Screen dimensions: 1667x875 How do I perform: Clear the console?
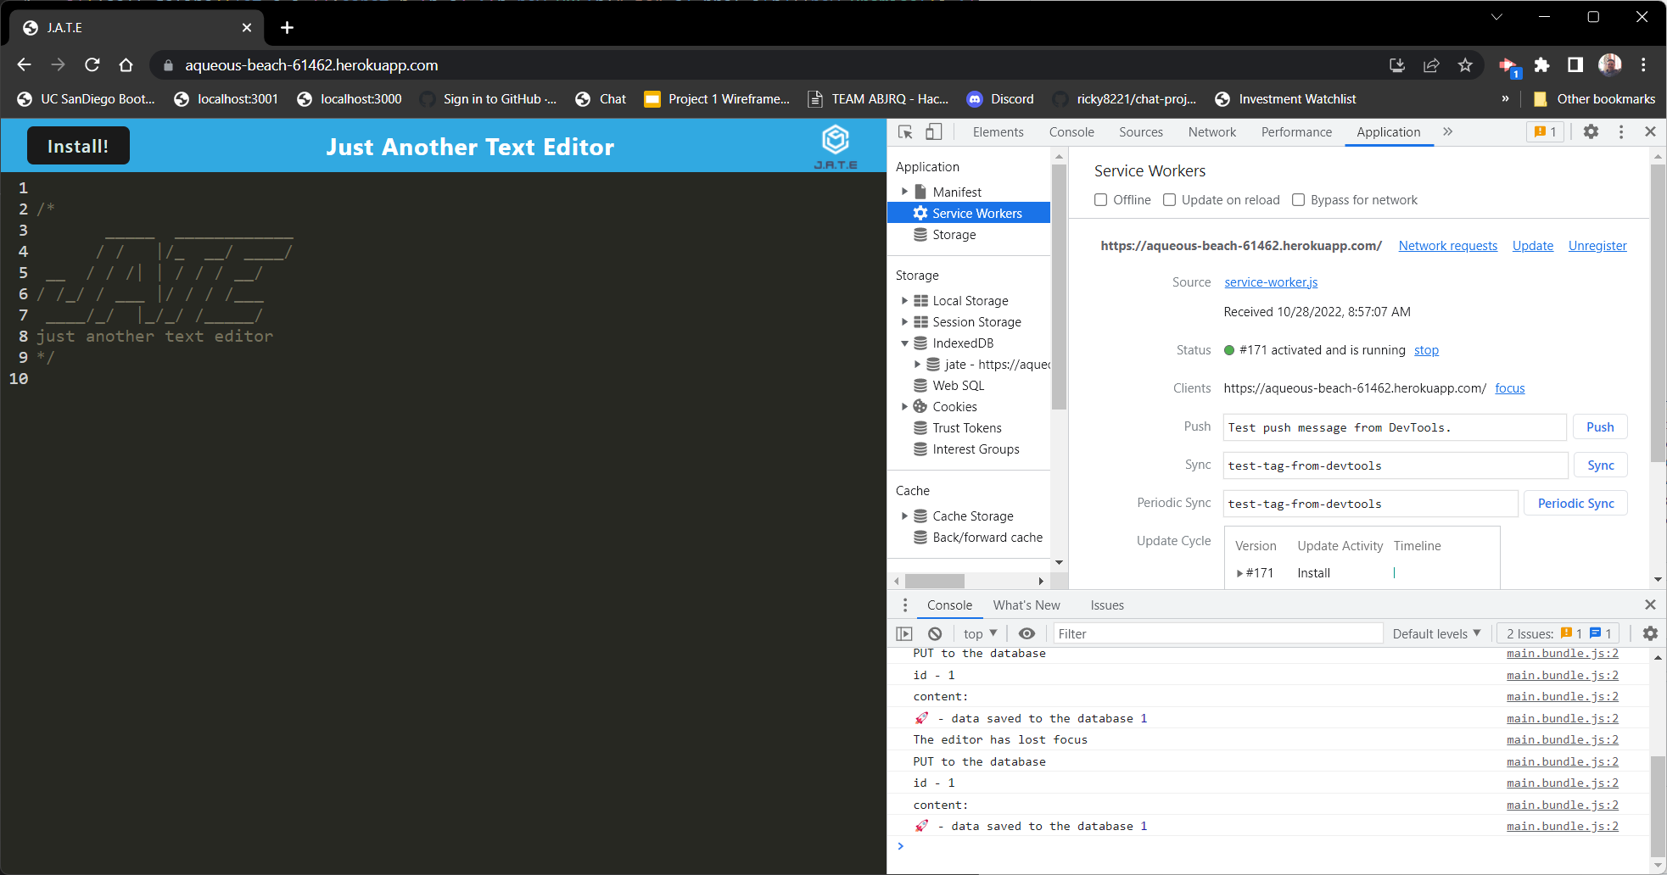click(934, 633)
